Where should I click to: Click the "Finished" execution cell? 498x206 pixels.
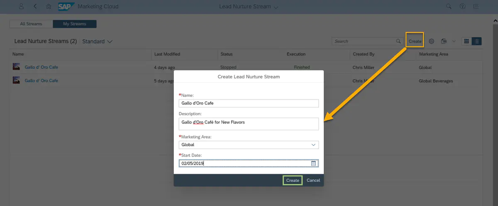[x=302, y=67]
